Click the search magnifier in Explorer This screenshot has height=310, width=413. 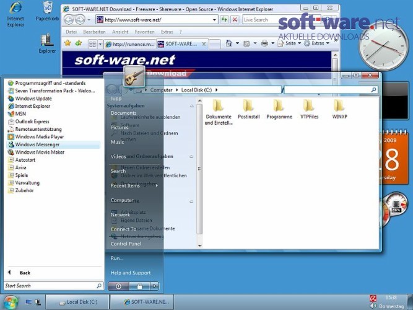(x=373, y=90)
